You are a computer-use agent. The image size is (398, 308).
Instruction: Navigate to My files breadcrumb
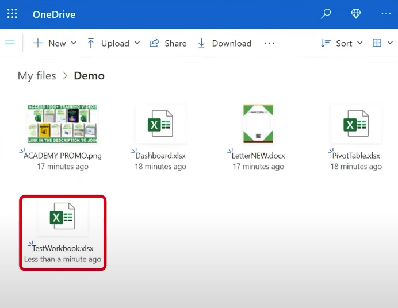coord(37,76)
